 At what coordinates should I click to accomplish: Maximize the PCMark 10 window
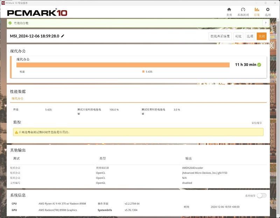click(x=265, y=2)
